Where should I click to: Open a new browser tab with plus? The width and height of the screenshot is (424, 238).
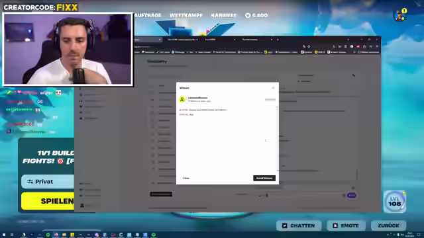pos(278,40)
